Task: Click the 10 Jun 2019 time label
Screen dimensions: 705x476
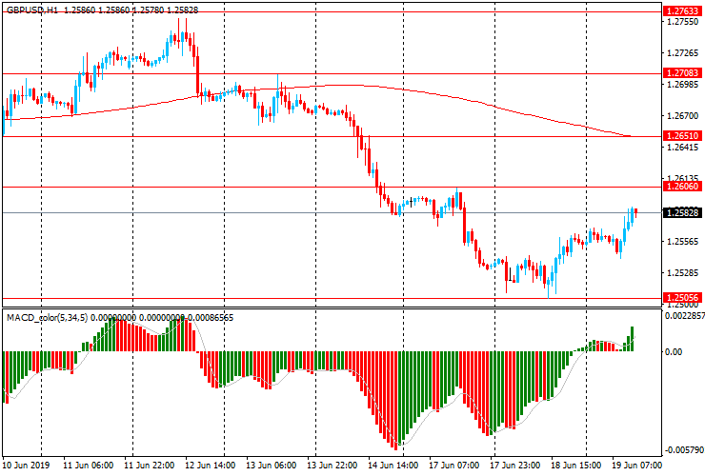Action: (27, 465)
